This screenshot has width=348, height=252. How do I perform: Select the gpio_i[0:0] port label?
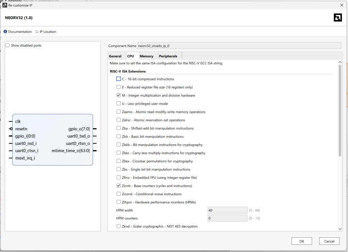(x=25, y=136)
